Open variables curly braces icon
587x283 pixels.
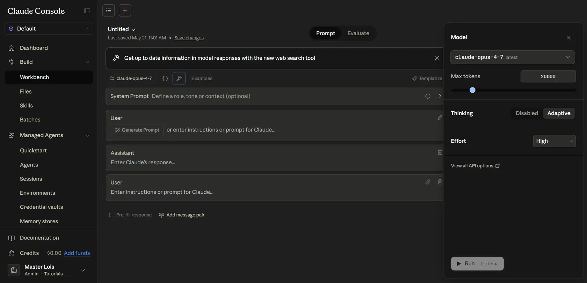point(165,79)
